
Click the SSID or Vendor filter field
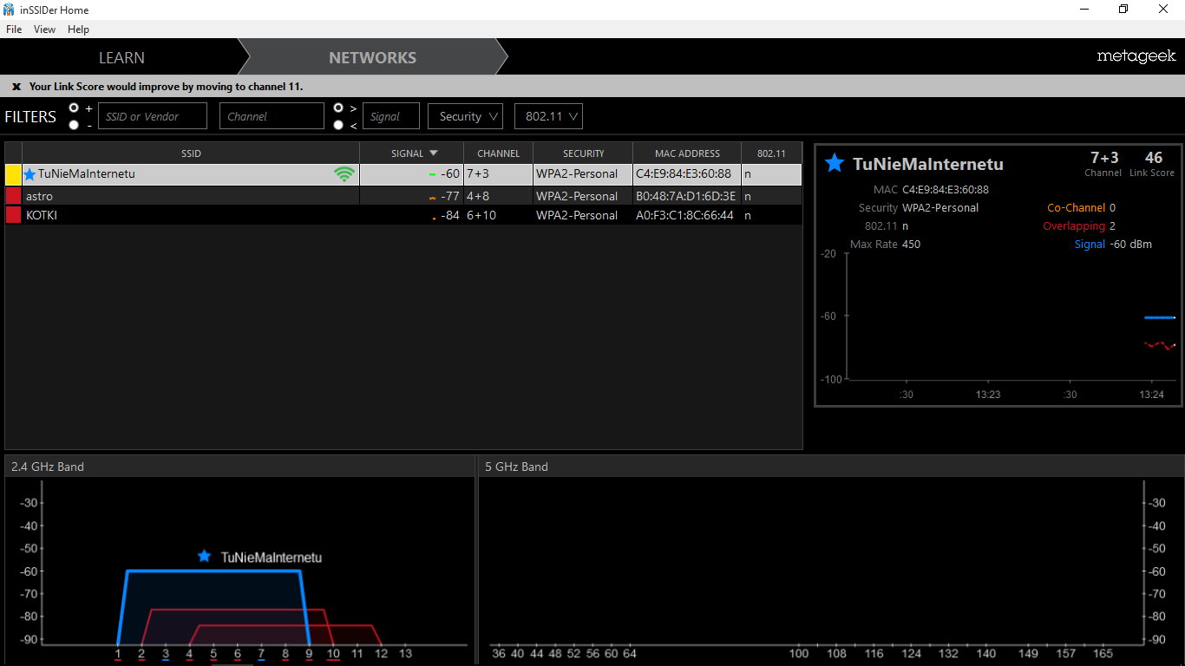(x=153, y=116)
